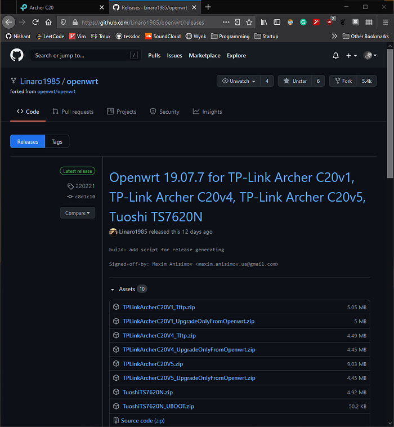Click the fork count 5.4k

pos(366,81)
